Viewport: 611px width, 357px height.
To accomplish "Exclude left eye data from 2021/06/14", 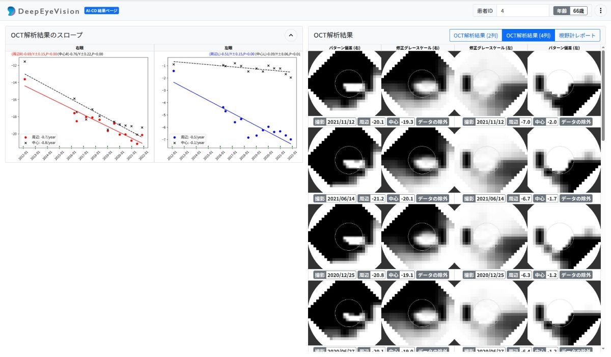I will 576,199.
